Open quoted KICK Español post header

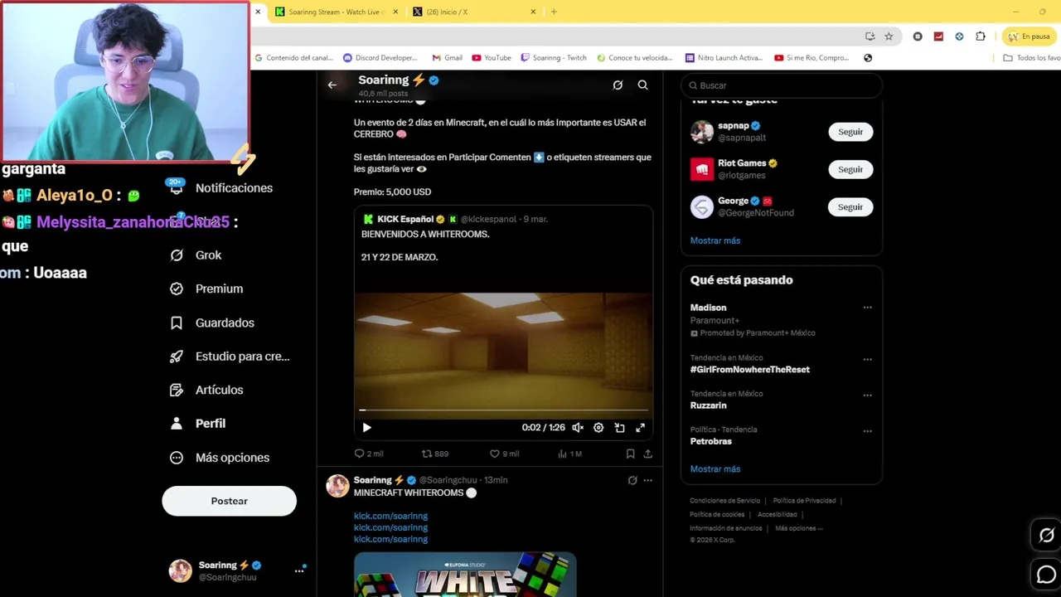tap(455, 219)
